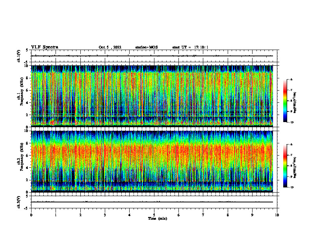Click the "station=MOS" header label
312x241 pixels.
click(147, 47)
